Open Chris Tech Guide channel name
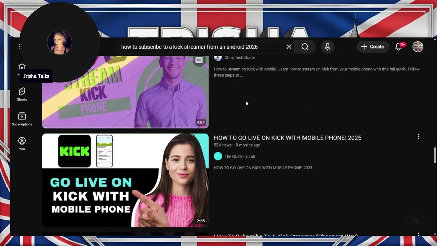437x246 pixels. coord(239,58)
